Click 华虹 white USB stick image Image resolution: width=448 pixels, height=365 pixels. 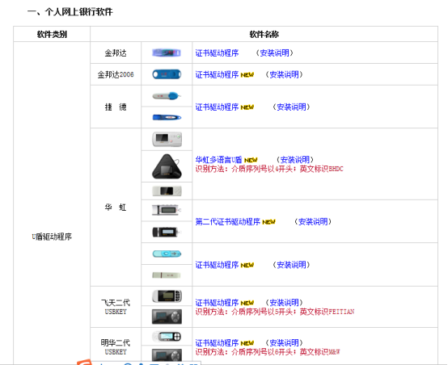[167, 275]
